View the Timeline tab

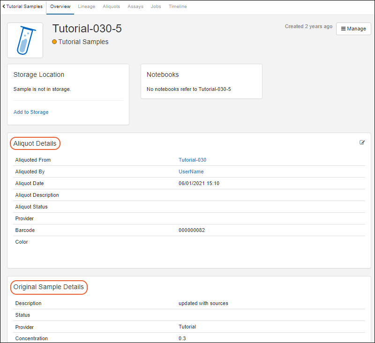pos(178,7)
